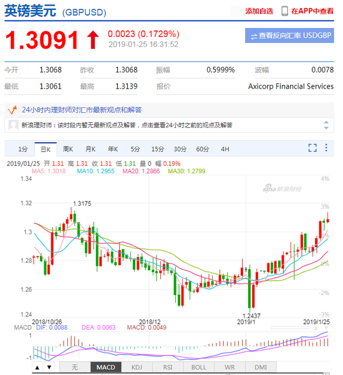Screen dimensions: 343x375
Task: Click the down arrow in the news ticker
Action: tap(326, 128)
